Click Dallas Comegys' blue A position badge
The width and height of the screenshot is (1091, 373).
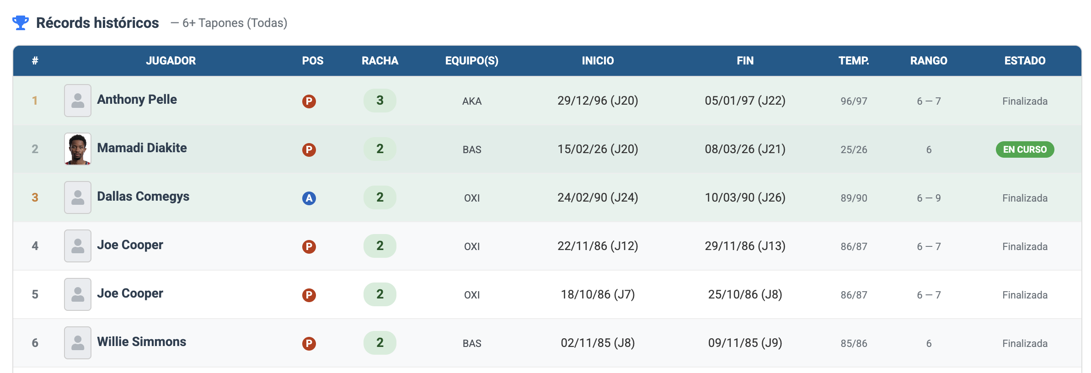tap(309, 198)
